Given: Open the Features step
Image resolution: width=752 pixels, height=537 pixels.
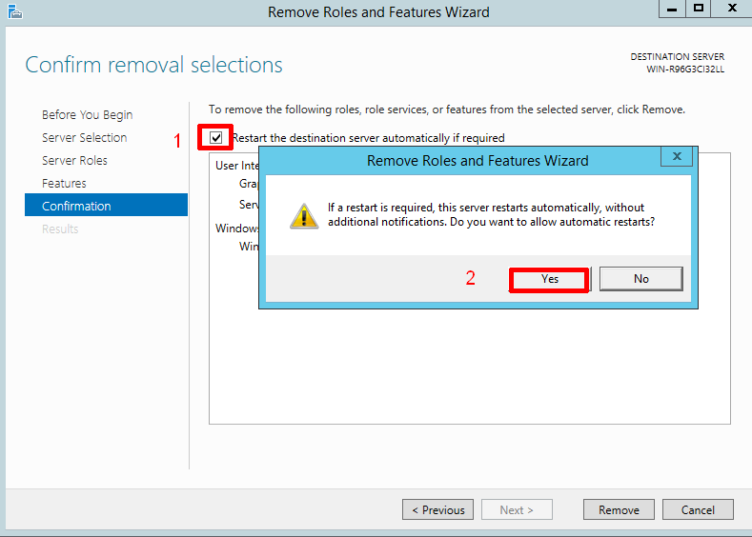Looking at the screenshot, I should coord(64,184).
